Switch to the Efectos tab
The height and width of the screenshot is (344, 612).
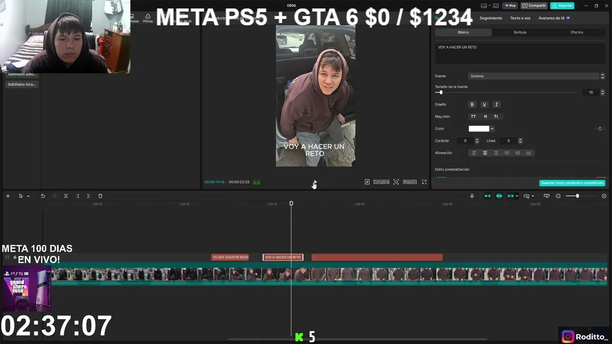[577, 32]
